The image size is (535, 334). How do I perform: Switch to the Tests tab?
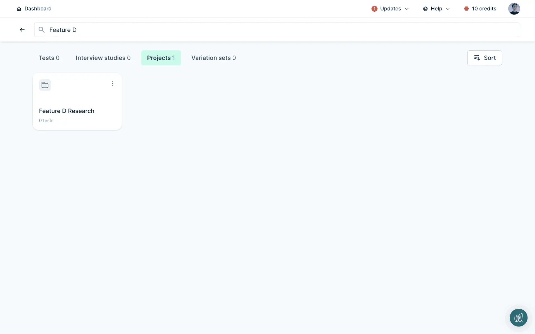49,58
